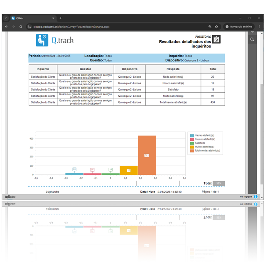The height and width of the screenshot is (265, 265).
Task: Click the orange 434 bar in chart
Action: (x=147, y=155)
